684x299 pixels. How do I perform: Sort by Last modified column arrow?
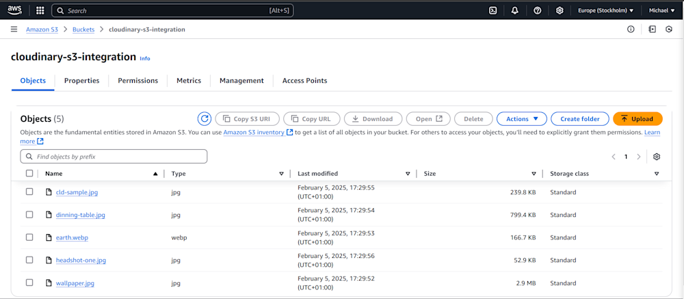[408, 174]
